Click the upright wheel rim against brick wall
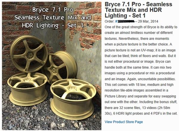179x131 pixels. 29,53
